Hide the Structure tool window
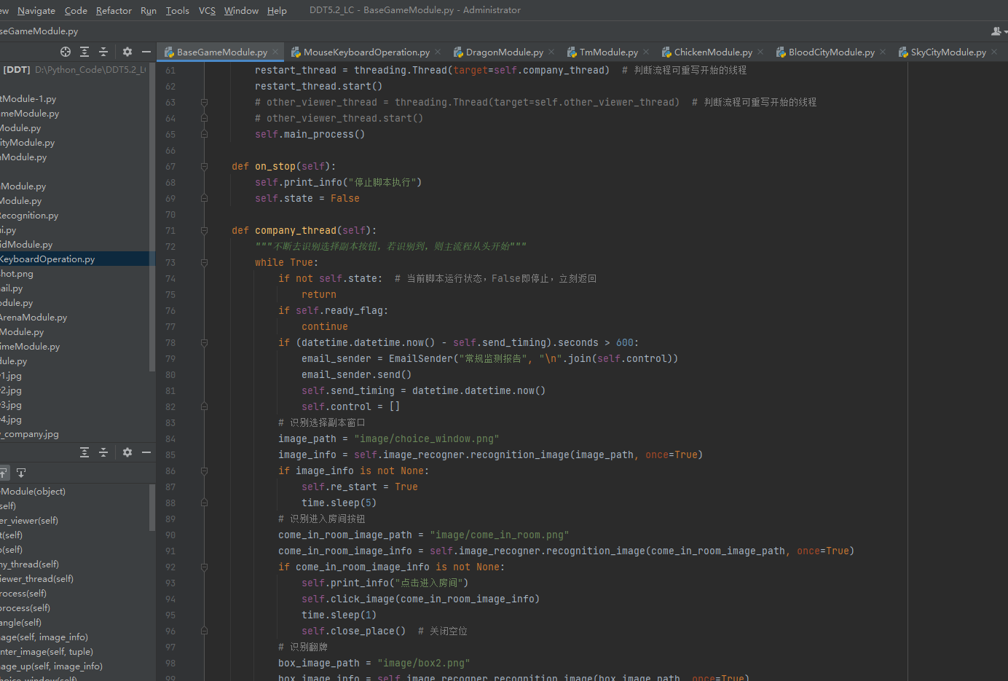The height and width of the screenshot is (681, 1008). 146,452
